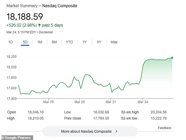Click the Mar 21 date on chart axis
Viewport: 186px width, 140px height.
point(111,102)
